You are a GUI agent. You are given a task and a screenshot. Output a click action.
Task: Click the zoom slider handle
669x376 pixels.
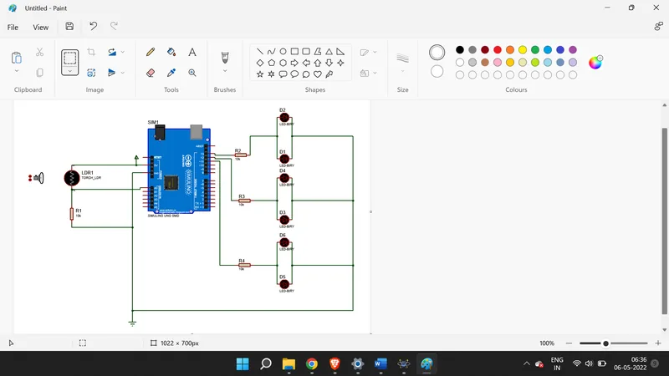[605, 343]
